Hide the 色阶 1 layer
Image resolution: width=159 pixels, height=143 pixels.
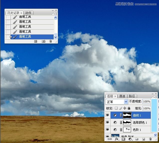(108, 130)
